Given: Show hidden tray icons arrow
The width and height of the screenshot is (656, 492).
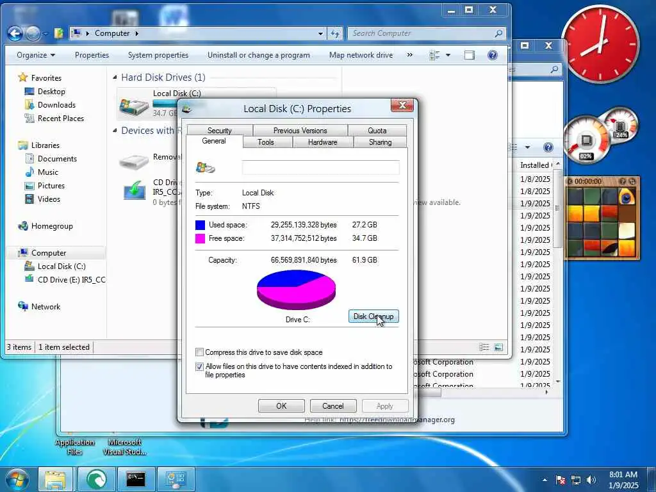Looking at the screenshot, I should tap(545, 480).
